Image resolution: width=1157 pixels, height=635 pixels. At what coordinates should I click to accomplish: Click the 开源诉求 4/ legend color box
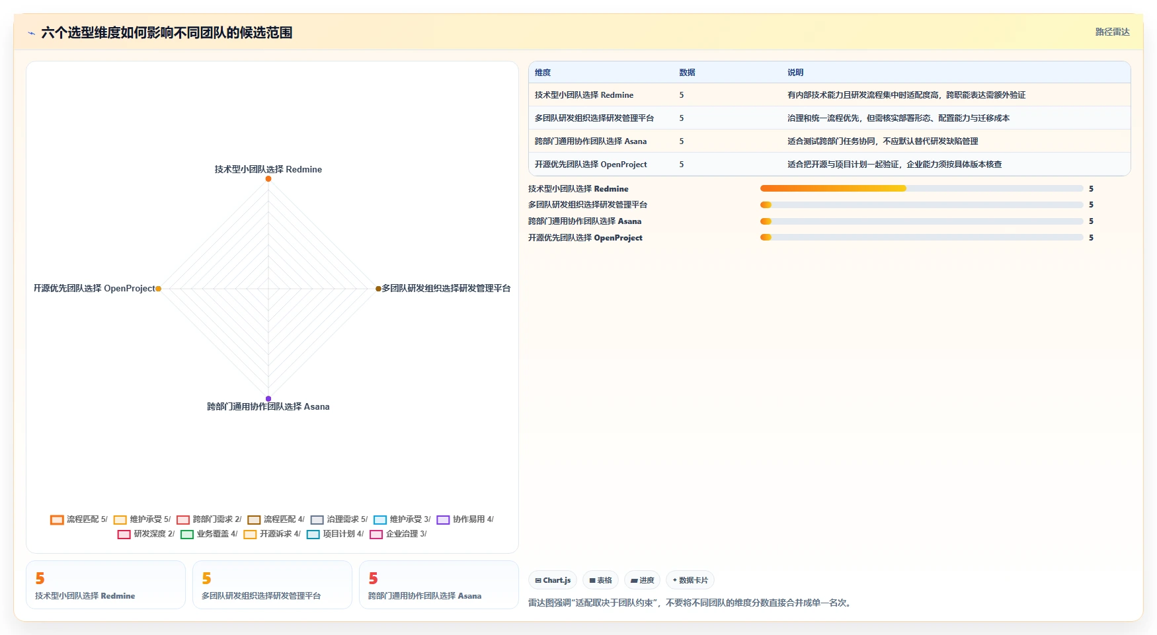[250, 535]
